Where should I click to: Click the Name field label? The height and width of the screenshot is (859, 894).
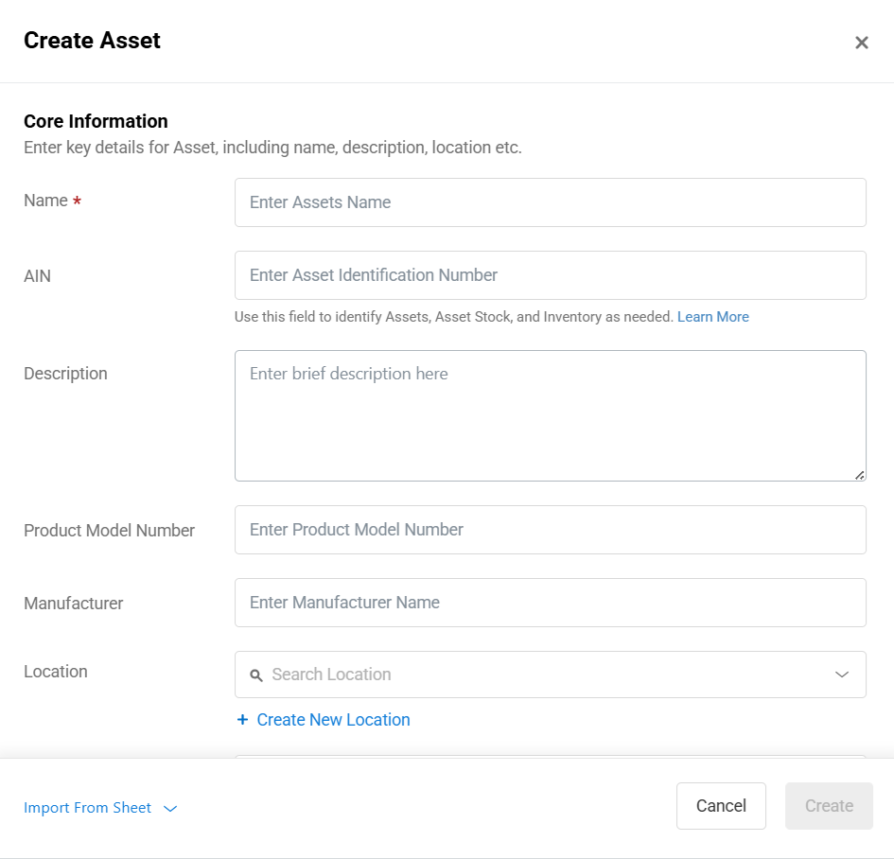click(45, 201)
